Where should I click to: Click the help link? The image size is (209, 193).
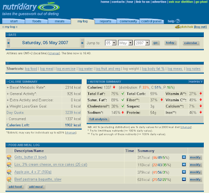(171, 21)
